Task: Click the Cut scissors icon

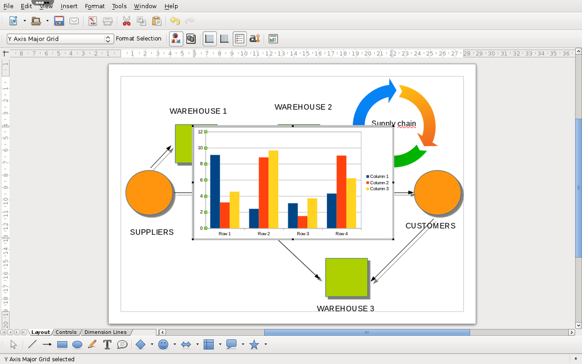Action: point(126,21)
